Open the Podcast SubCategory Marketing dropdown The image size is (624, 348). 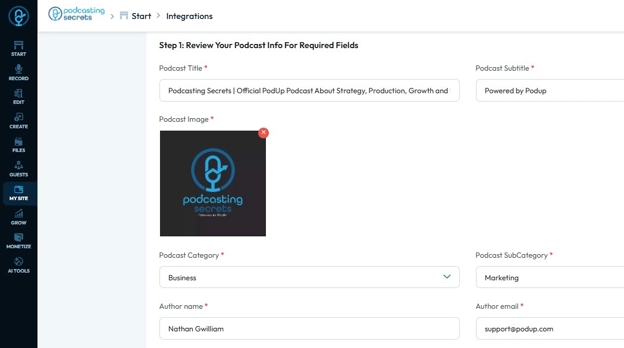[550, 277]
